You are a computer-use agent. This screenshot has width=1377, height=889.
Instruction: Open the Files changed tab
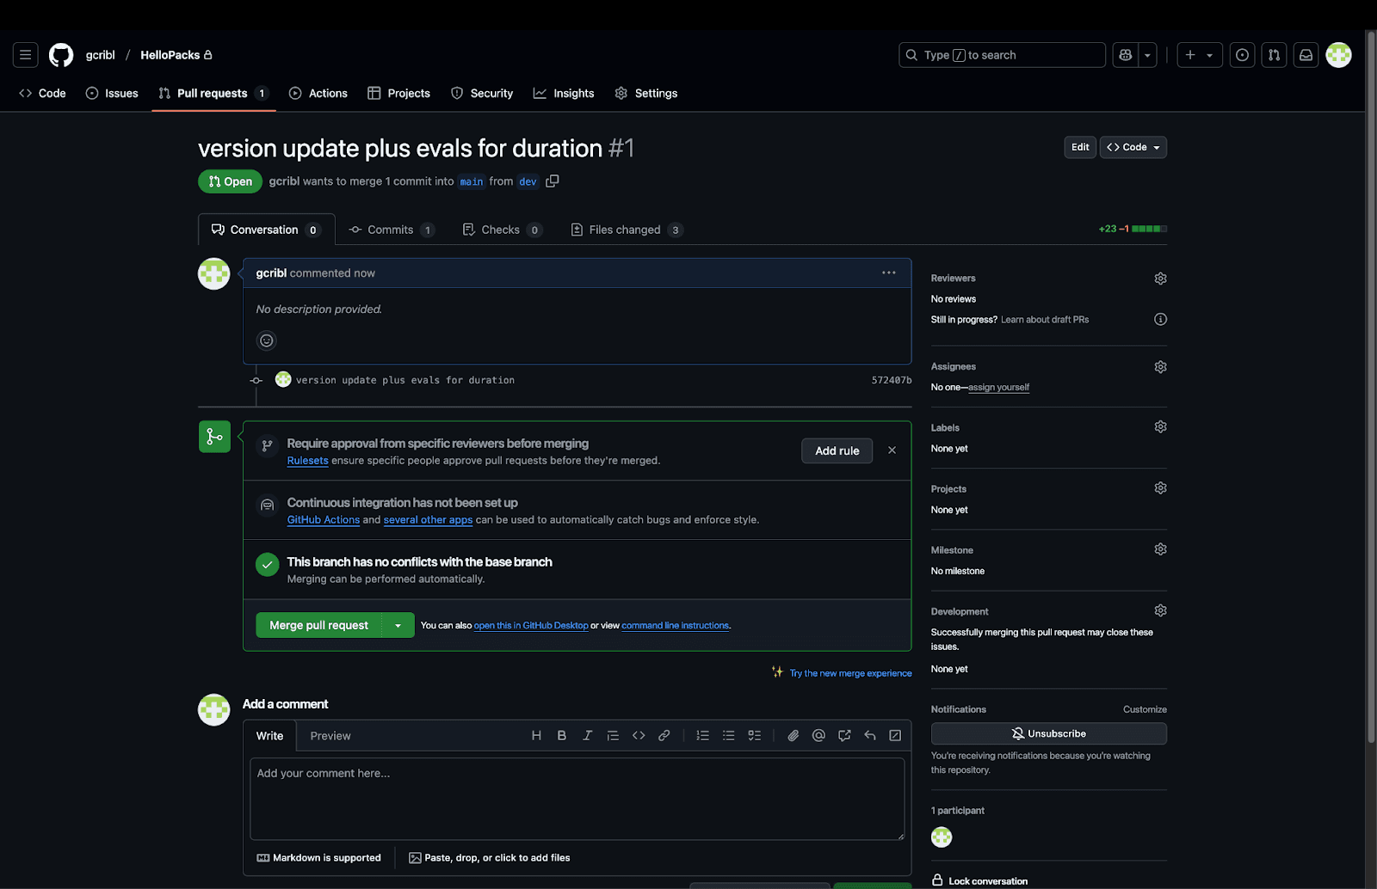click(x=626, y=230)
